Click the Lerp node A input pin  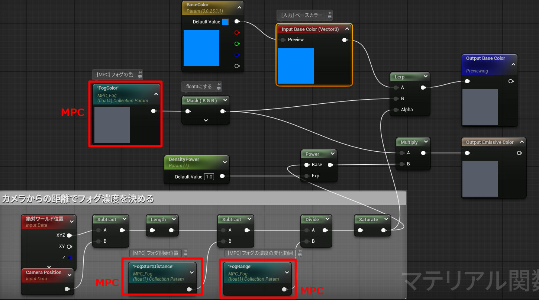pos(396,88)
